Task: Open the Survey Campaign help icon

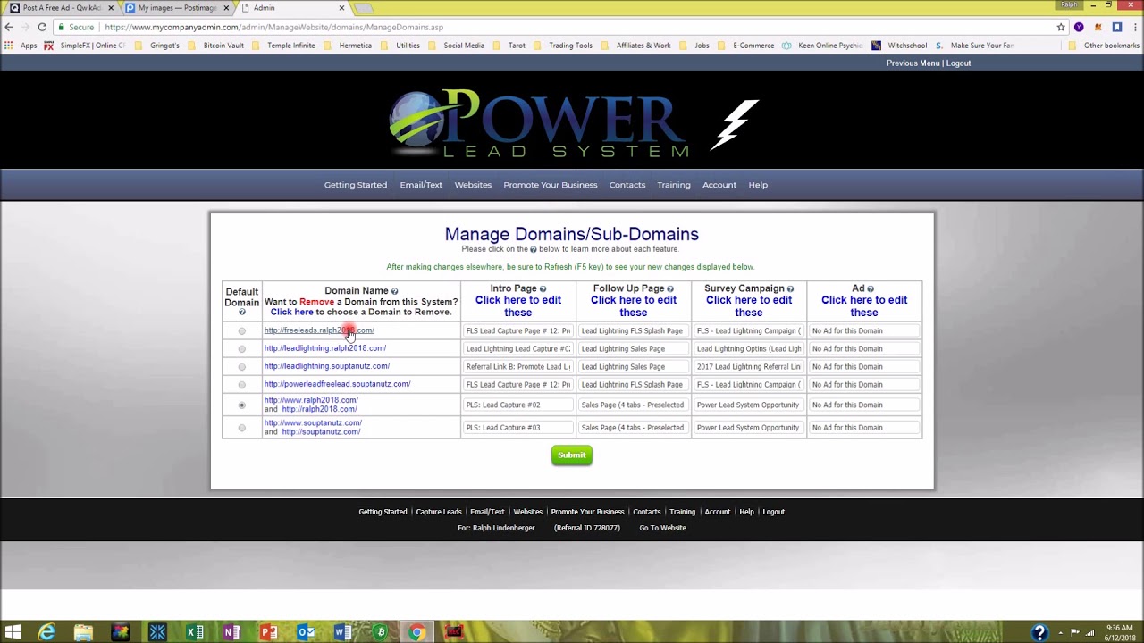Action: [x=791, y=289]
